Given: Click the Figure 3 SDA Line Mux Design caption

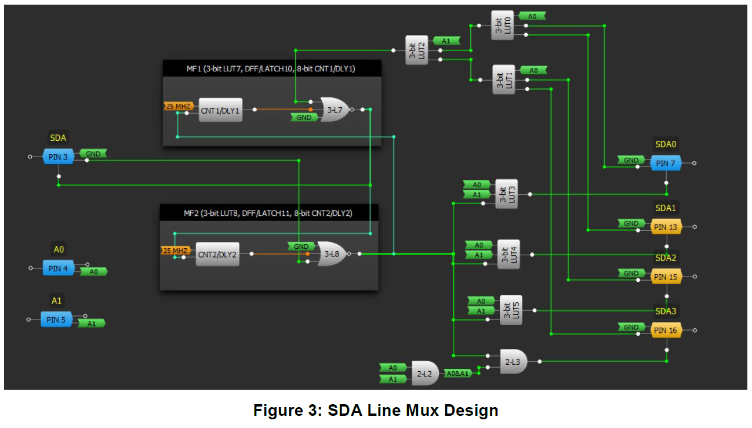Looking at the screenshot, I should pyautogui.click(x=376, y=411).
